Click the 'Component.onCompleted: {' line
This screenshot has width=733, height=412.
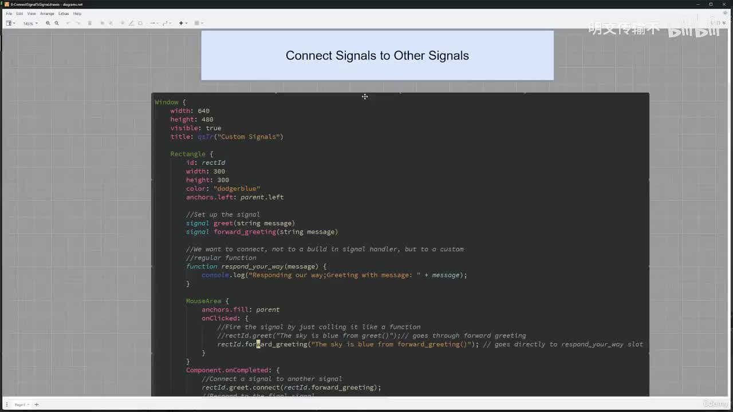click(x=232, y=370)
